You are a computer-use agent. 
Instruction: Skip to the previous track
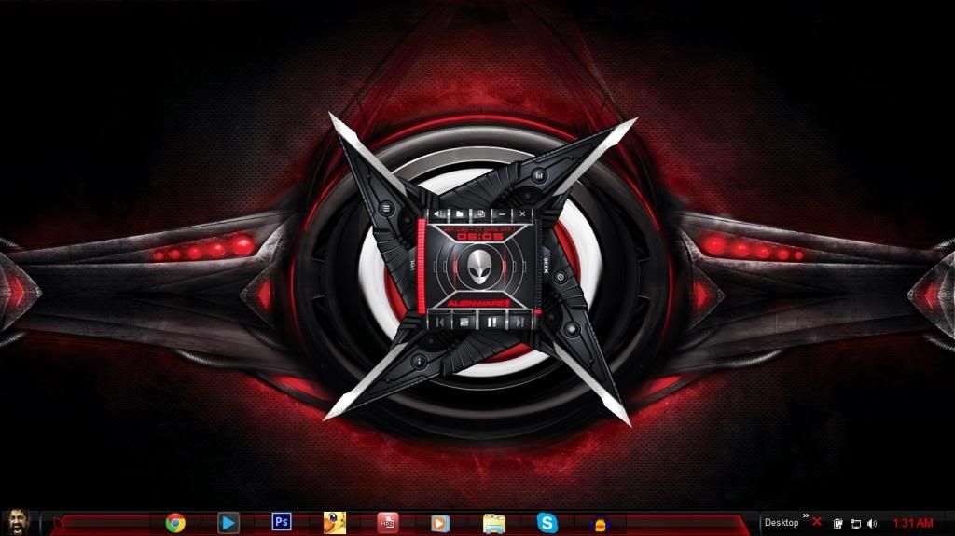click(440, 322)
